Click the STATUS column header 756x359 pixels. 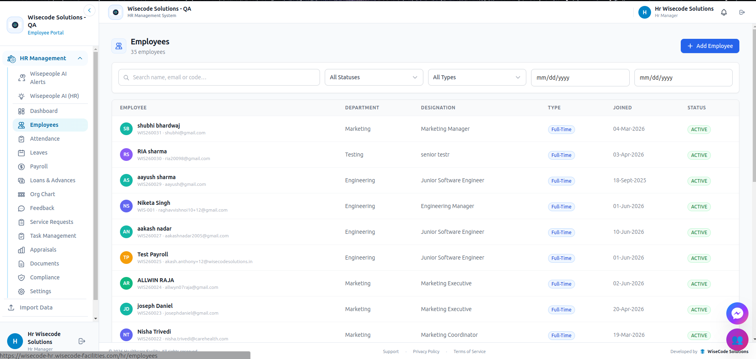[x=697, y=108]
